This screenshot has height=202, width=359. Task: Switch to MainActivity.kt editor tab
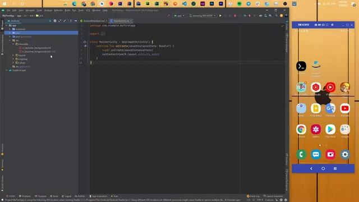[121, 21]
